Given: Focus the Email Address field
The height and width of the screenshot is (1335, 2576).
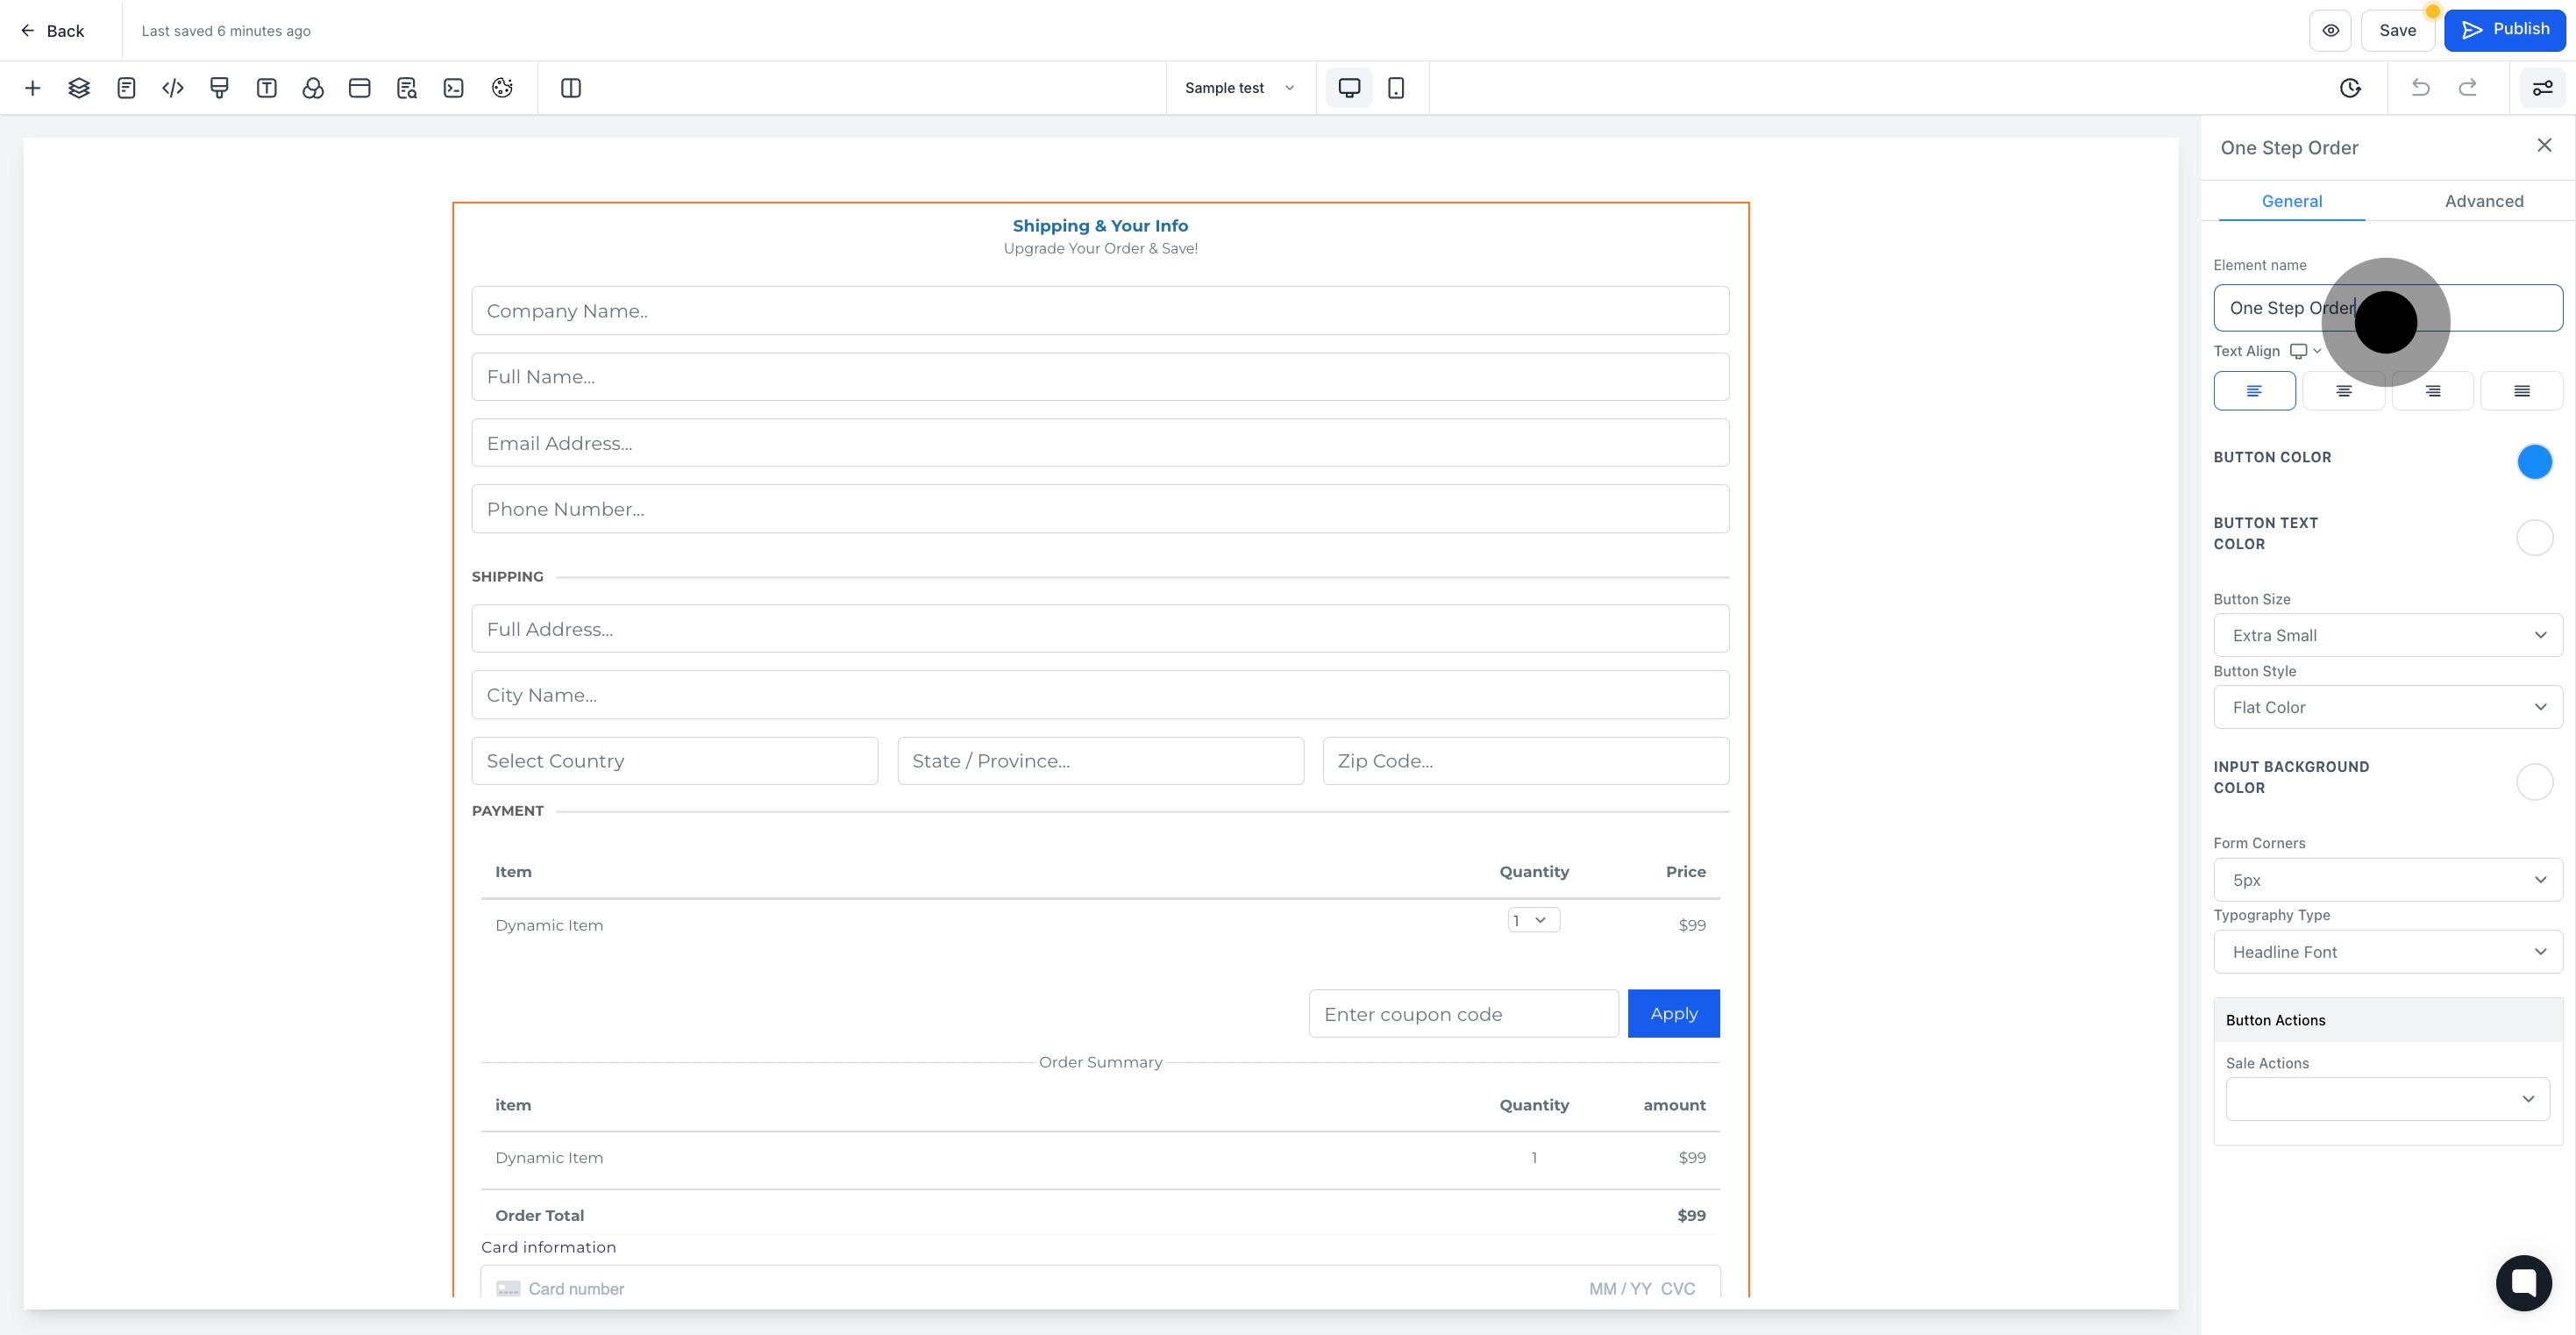Looking at the screenshot, I should [x=1100, y=442].
